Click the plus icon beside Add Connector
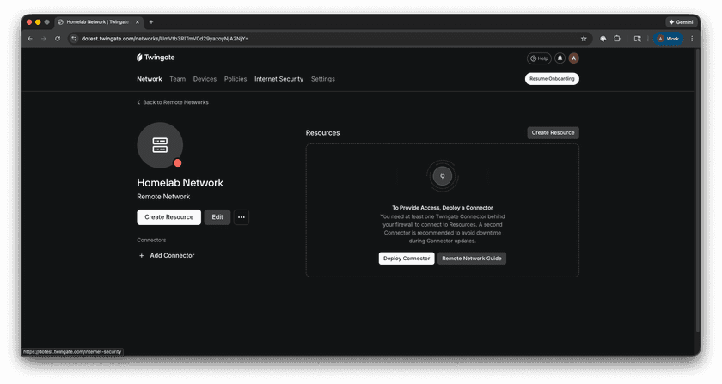This screenshot has width=722, height=384. [141, 255]
